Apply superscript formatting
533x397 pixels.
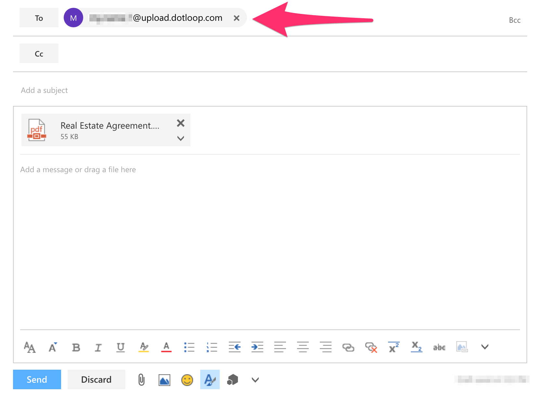[394, 347]
